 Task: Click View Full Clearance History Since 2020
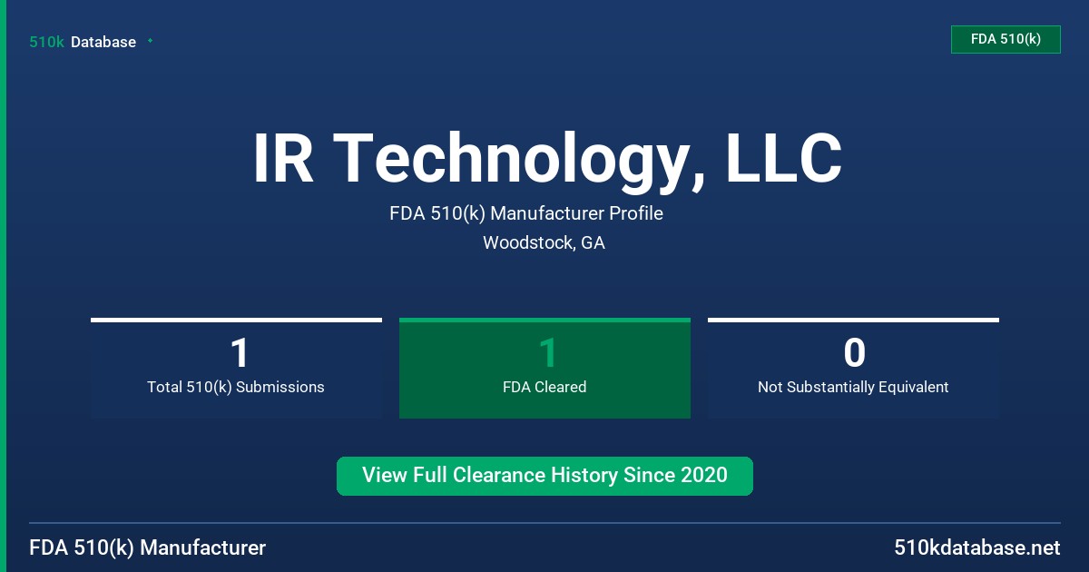tap(544, 476)
